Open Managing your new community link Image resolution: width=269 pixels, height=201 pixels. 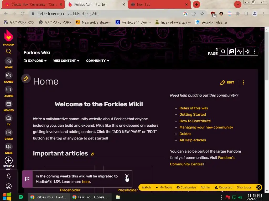coord(206,127)
